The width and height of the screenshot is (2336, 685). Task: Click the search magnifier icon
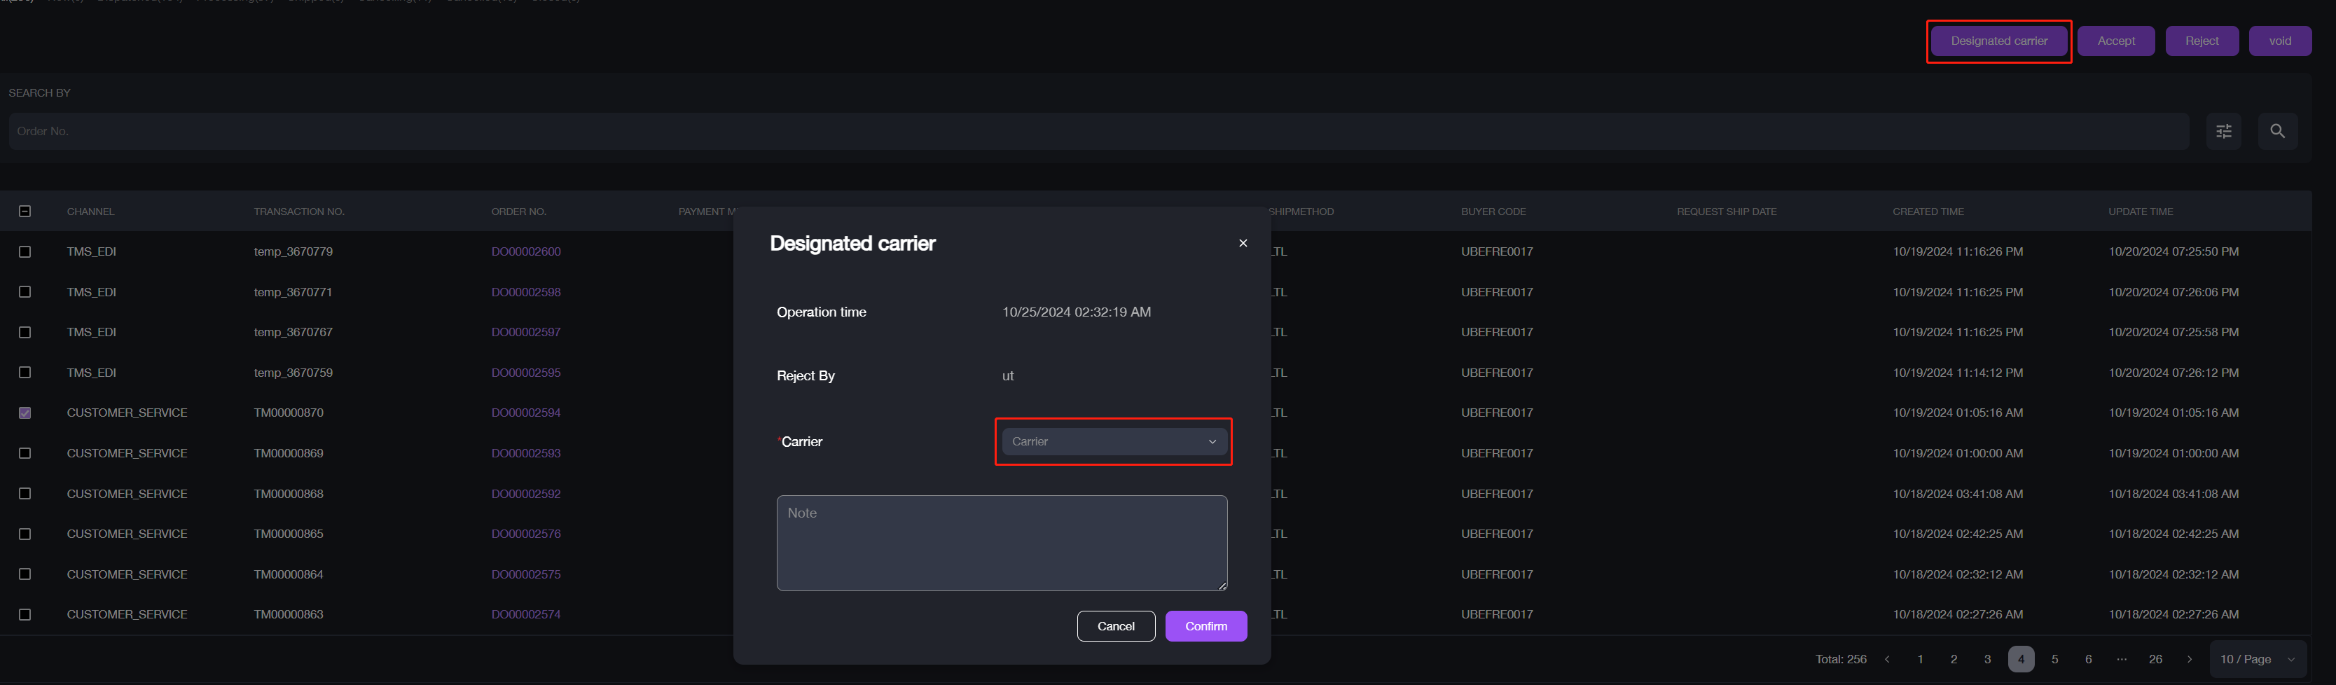pyautogui.click(x=2276, y=132)
